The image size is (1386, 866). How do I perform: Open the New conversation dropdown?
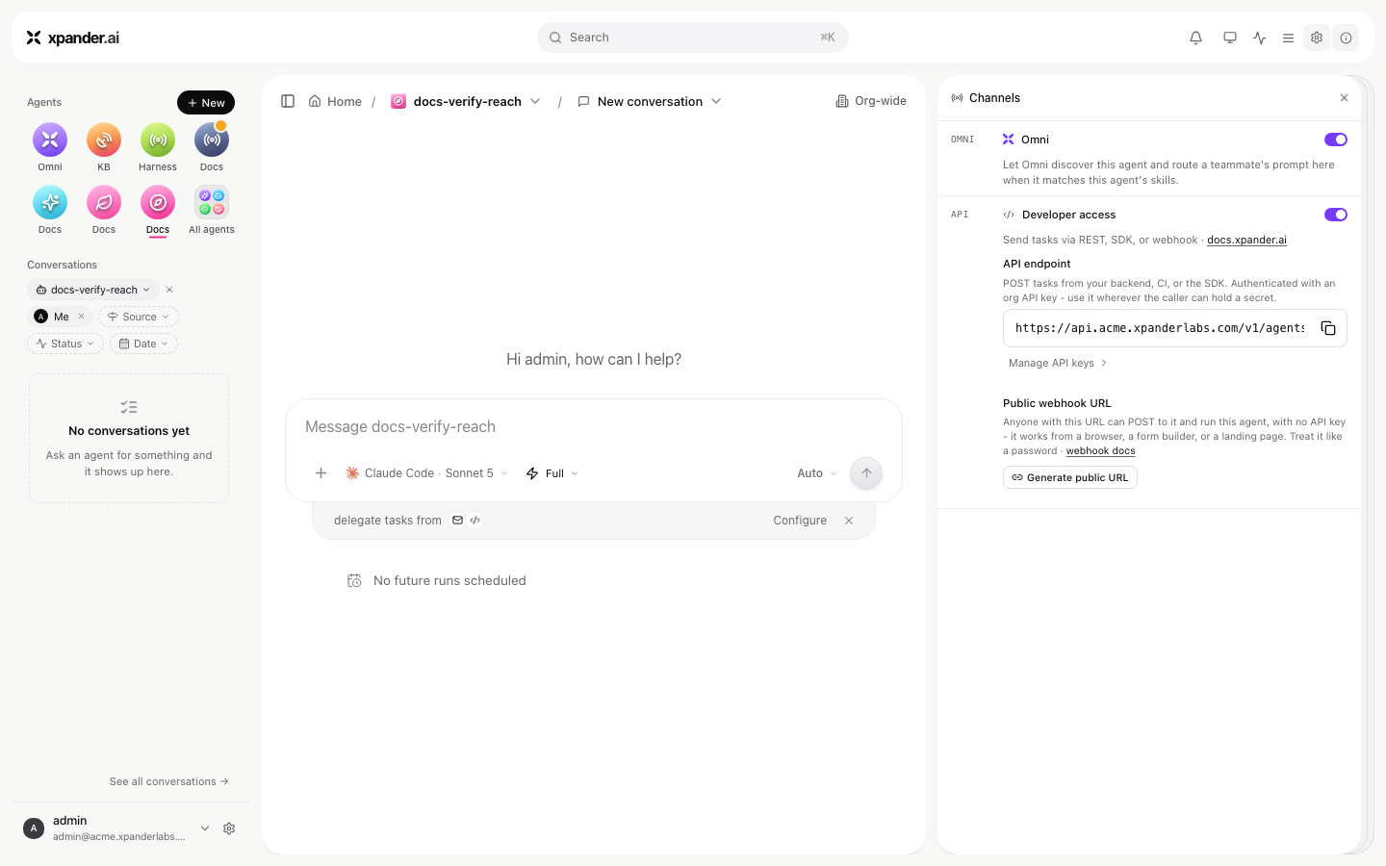click(716, 101)
